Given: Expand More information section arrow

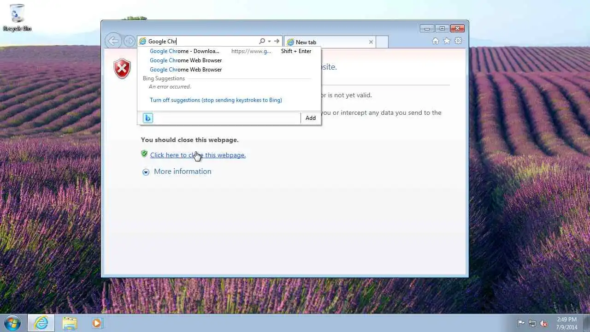Looking at the screenshot, I should click(x=146, y=172).
